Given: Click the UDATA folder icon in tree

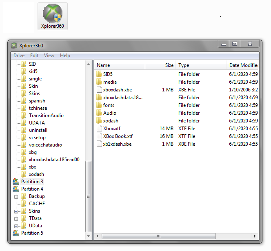Looking at the screenshot, I should (24, 123).
